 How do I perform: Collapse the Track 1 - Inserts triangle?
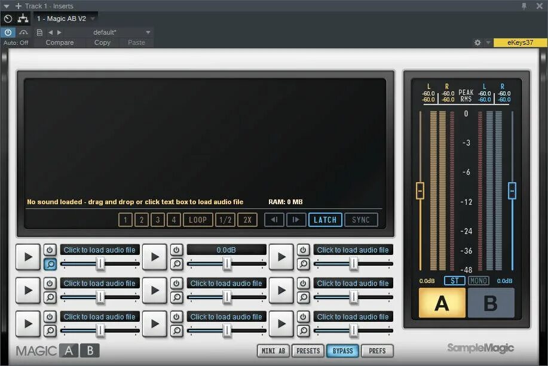[7, 6]
